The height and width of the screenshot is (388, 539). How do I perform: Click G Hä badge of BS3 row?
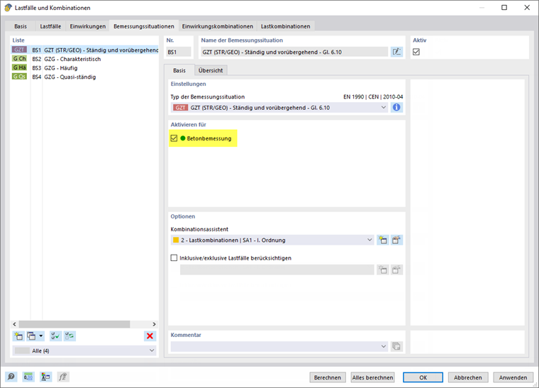pos(19,67)
